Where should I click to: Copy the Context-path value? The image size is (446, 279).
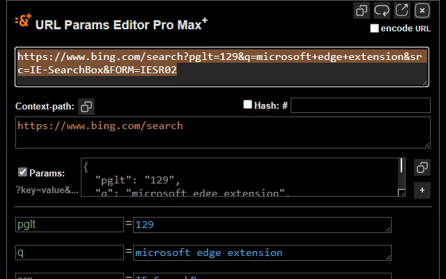point(86,107)
